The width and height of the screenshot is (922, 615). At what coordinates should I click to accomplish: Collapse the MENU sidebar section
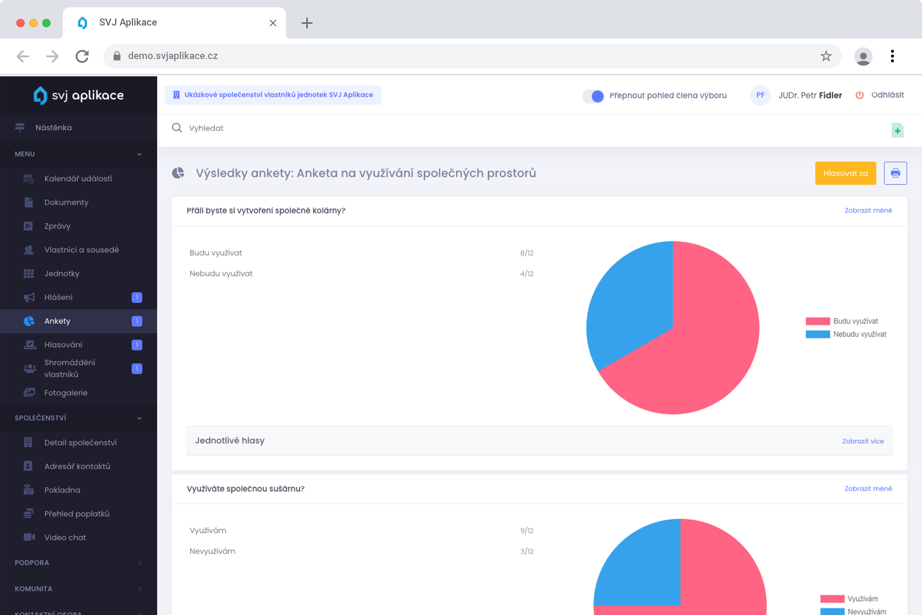tap(139, 154)
